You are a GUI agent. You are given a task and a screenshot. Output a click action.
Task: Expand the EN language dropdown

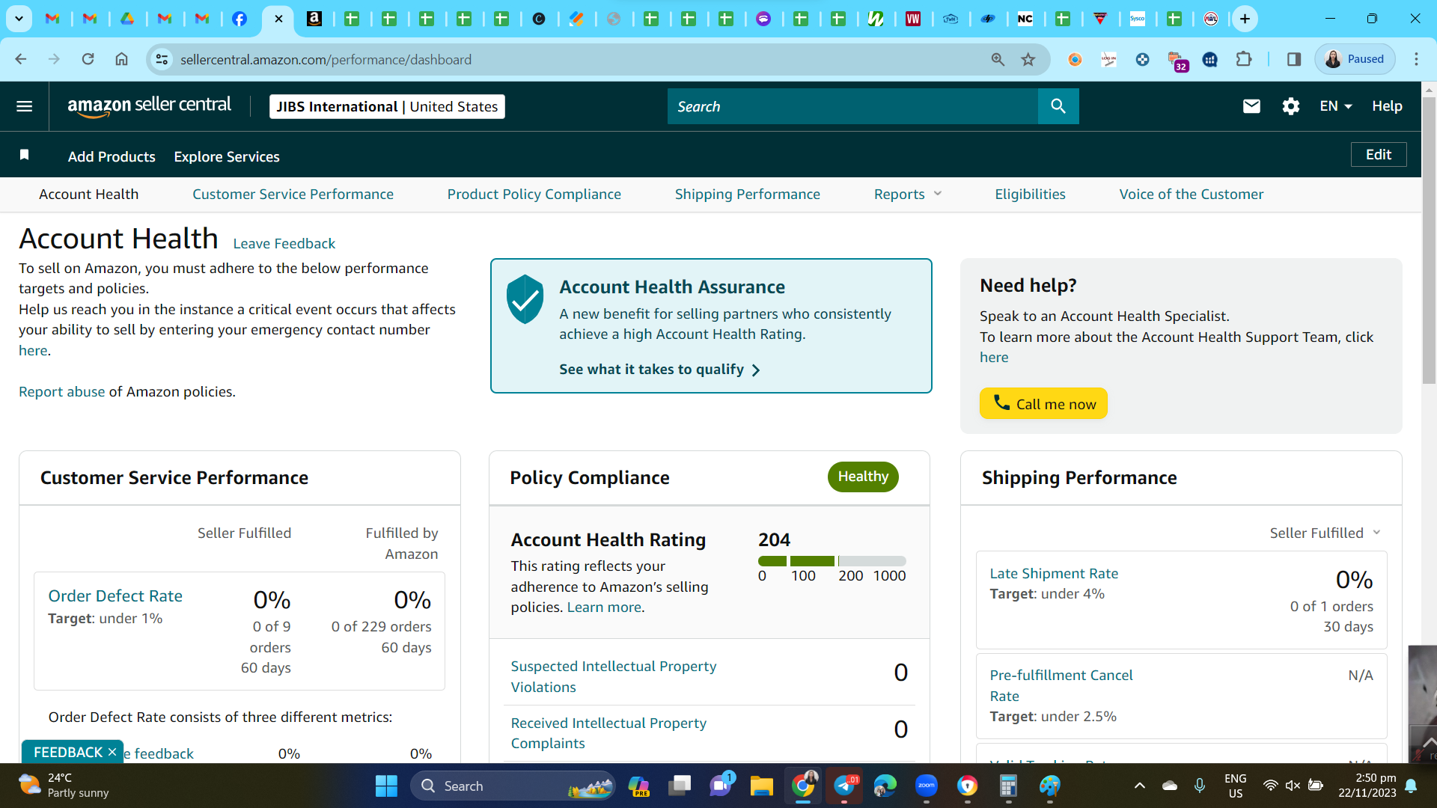(1335, 106)
